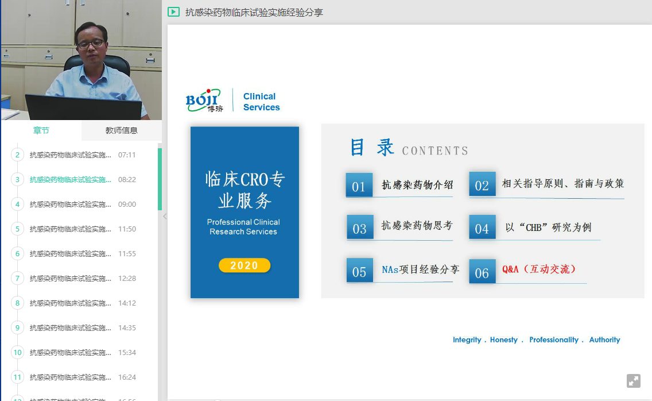
Task: Click the instructor webcam video thumbnail
Action: click(80, 60)
